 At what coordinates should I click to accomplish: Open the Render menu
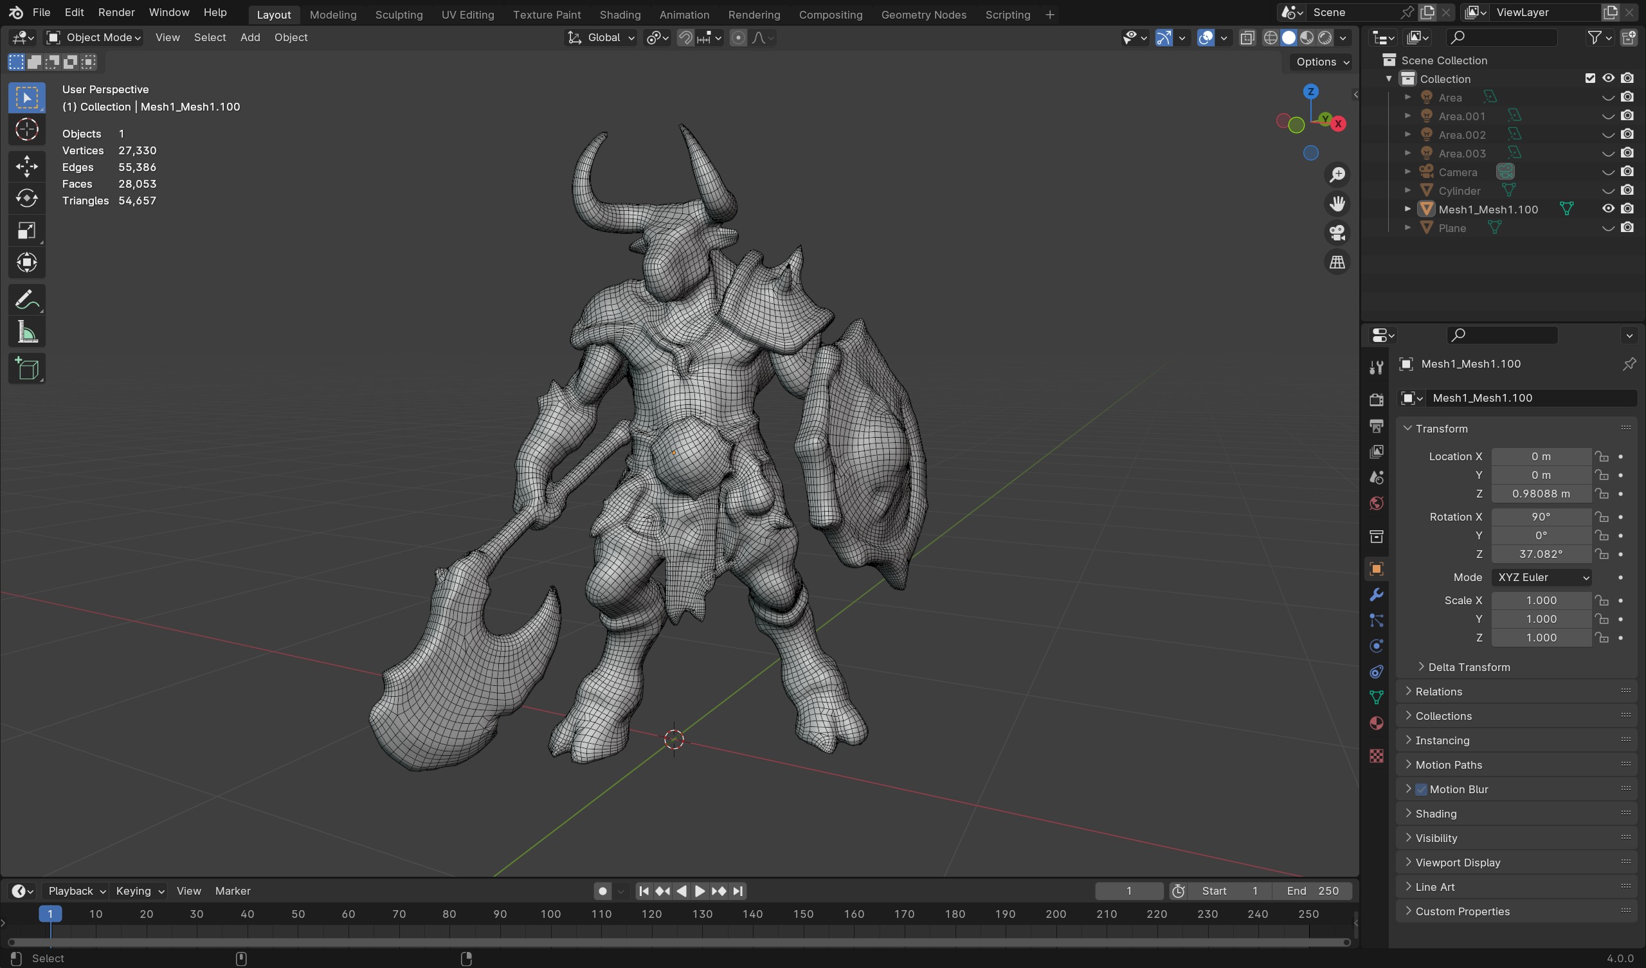pos(116,12)
